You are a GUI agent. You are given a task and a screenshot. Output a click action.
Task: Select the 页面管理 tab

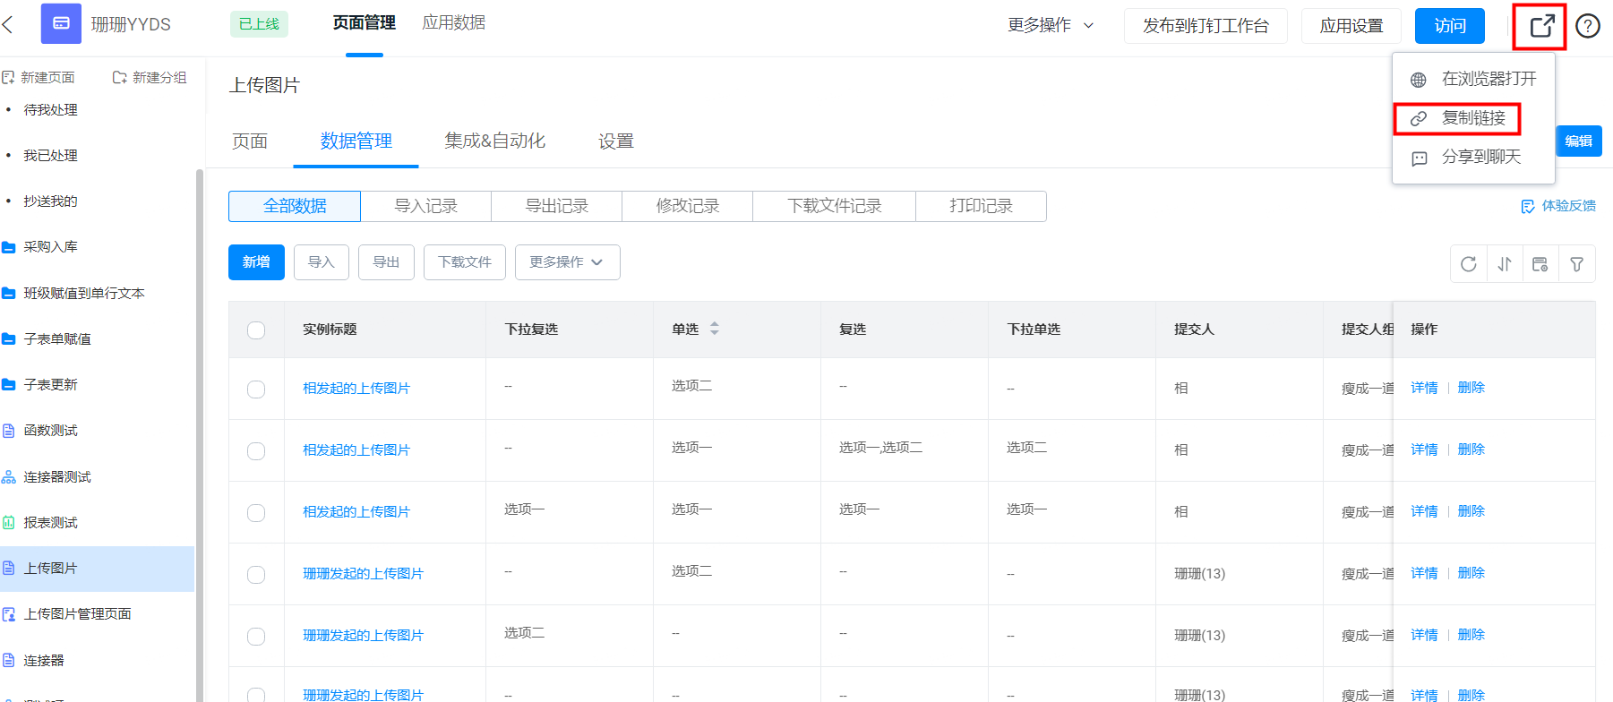tap(365, 22)
